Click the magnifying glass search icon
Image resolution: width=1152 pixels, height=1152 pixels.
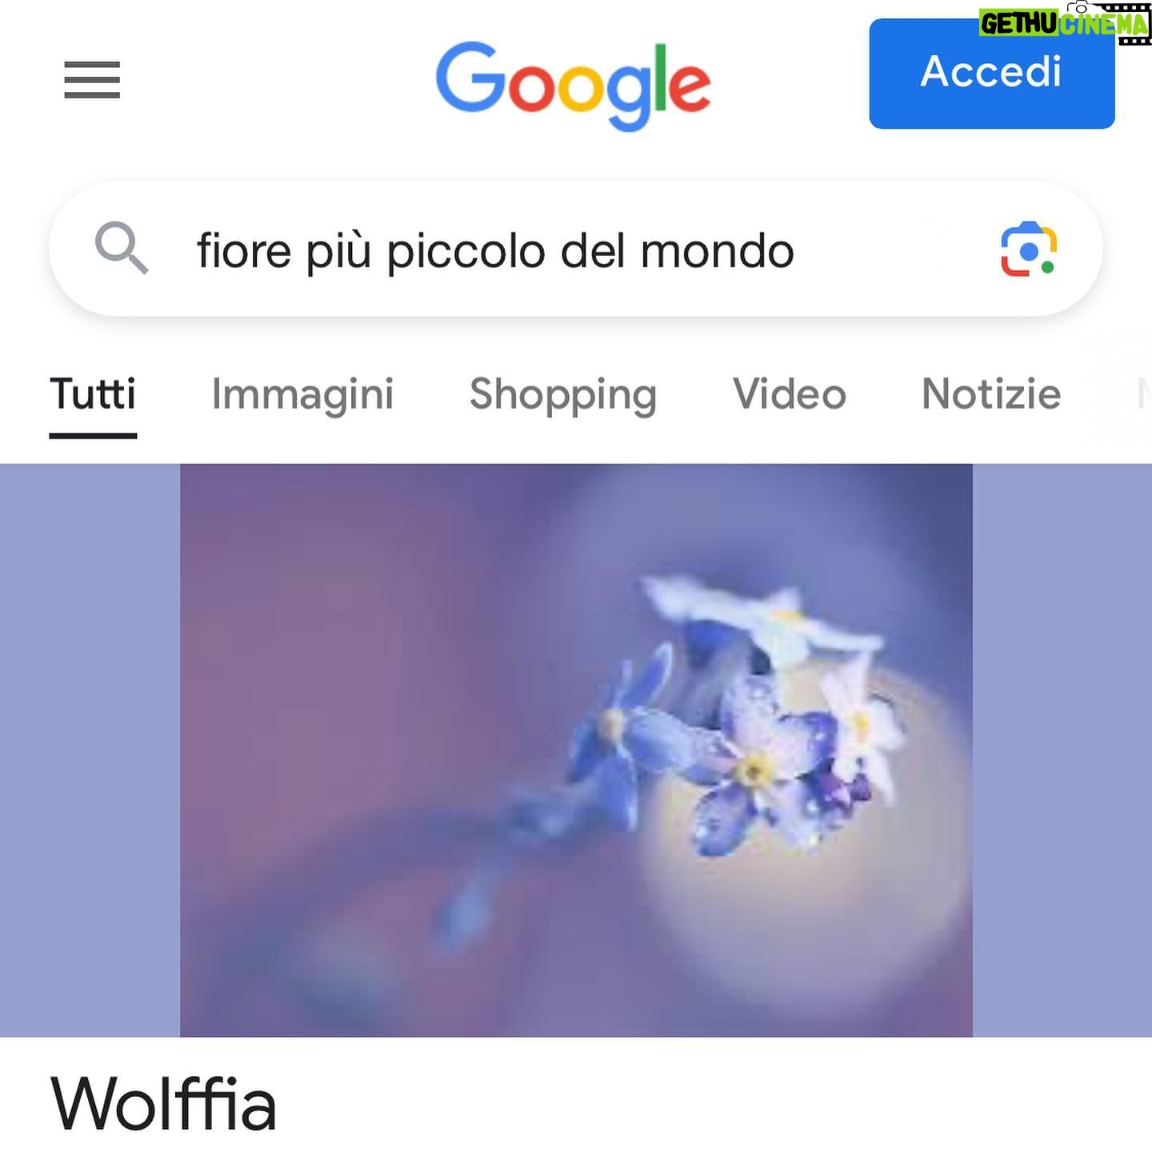click(x=122, y=248)
